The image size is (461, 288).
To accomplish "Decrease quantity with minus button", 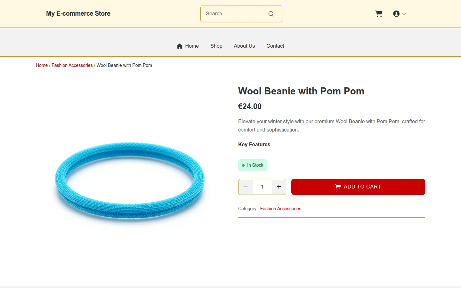I will 246,187.
